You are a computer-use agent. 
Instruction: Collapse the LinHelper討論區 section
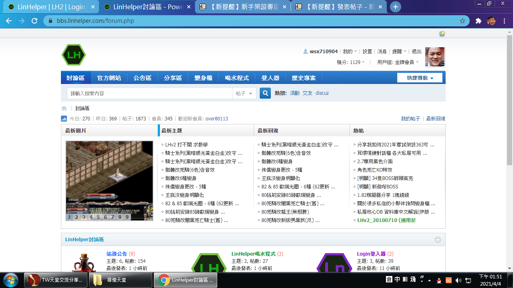coord(438,240)
